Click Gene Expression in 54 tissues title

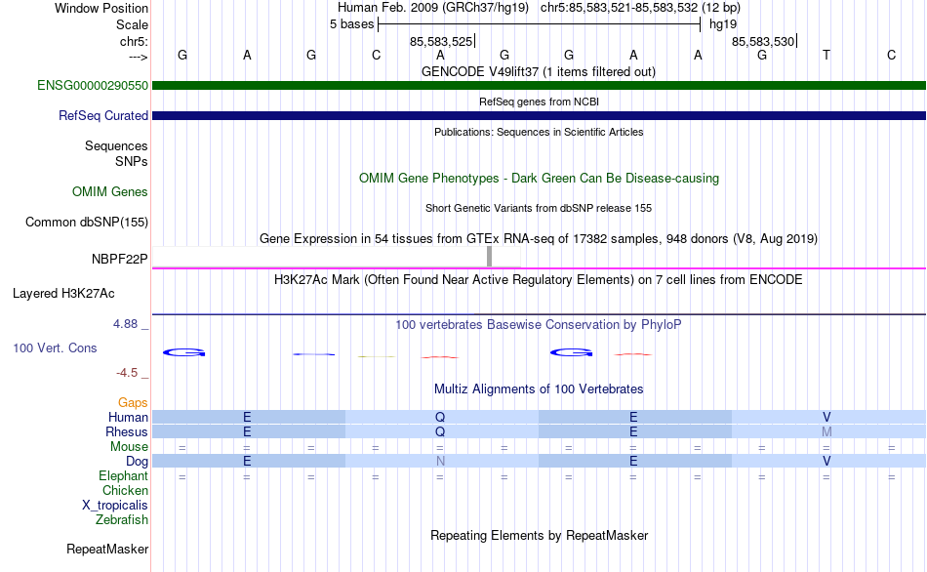[x=539, y=238]
